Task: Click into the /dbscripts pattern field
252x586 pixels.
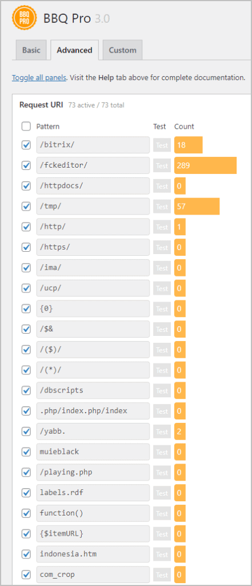Action: click(93, 390)
